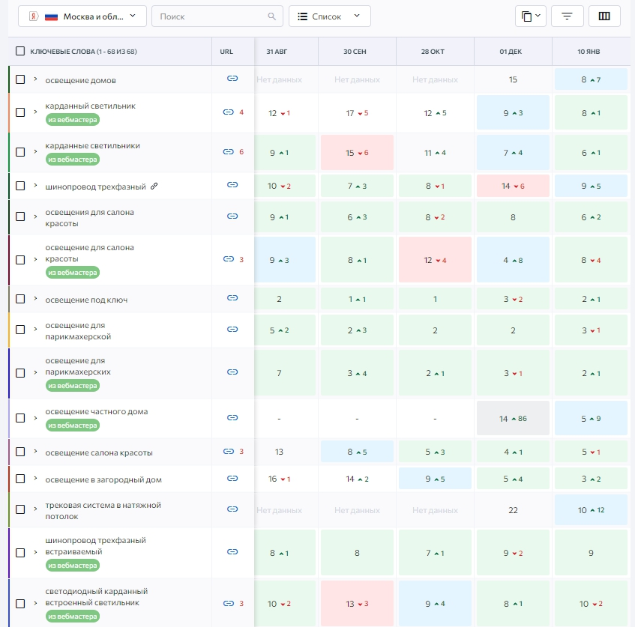Open URL link for освещение для парикмахерской
The width and height of the screenshot is (635, 627).
pos(232,330)
